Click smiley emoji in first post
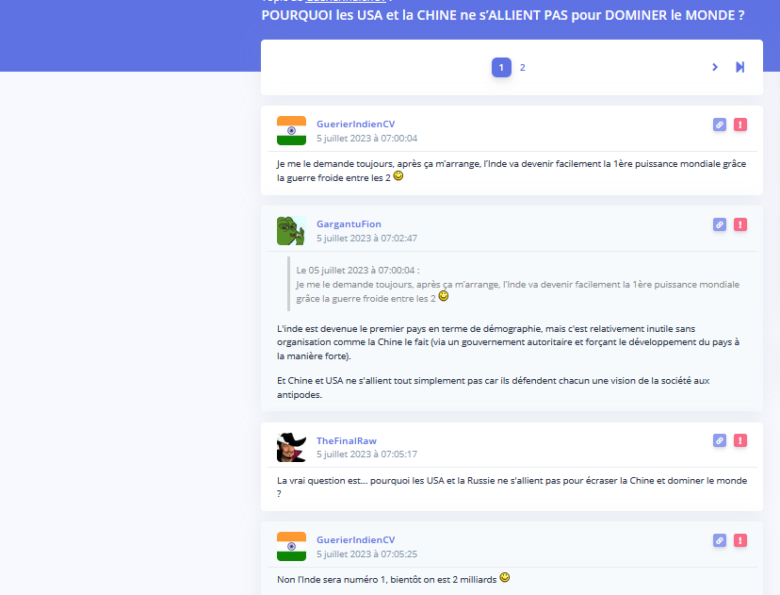 (398, 175)
